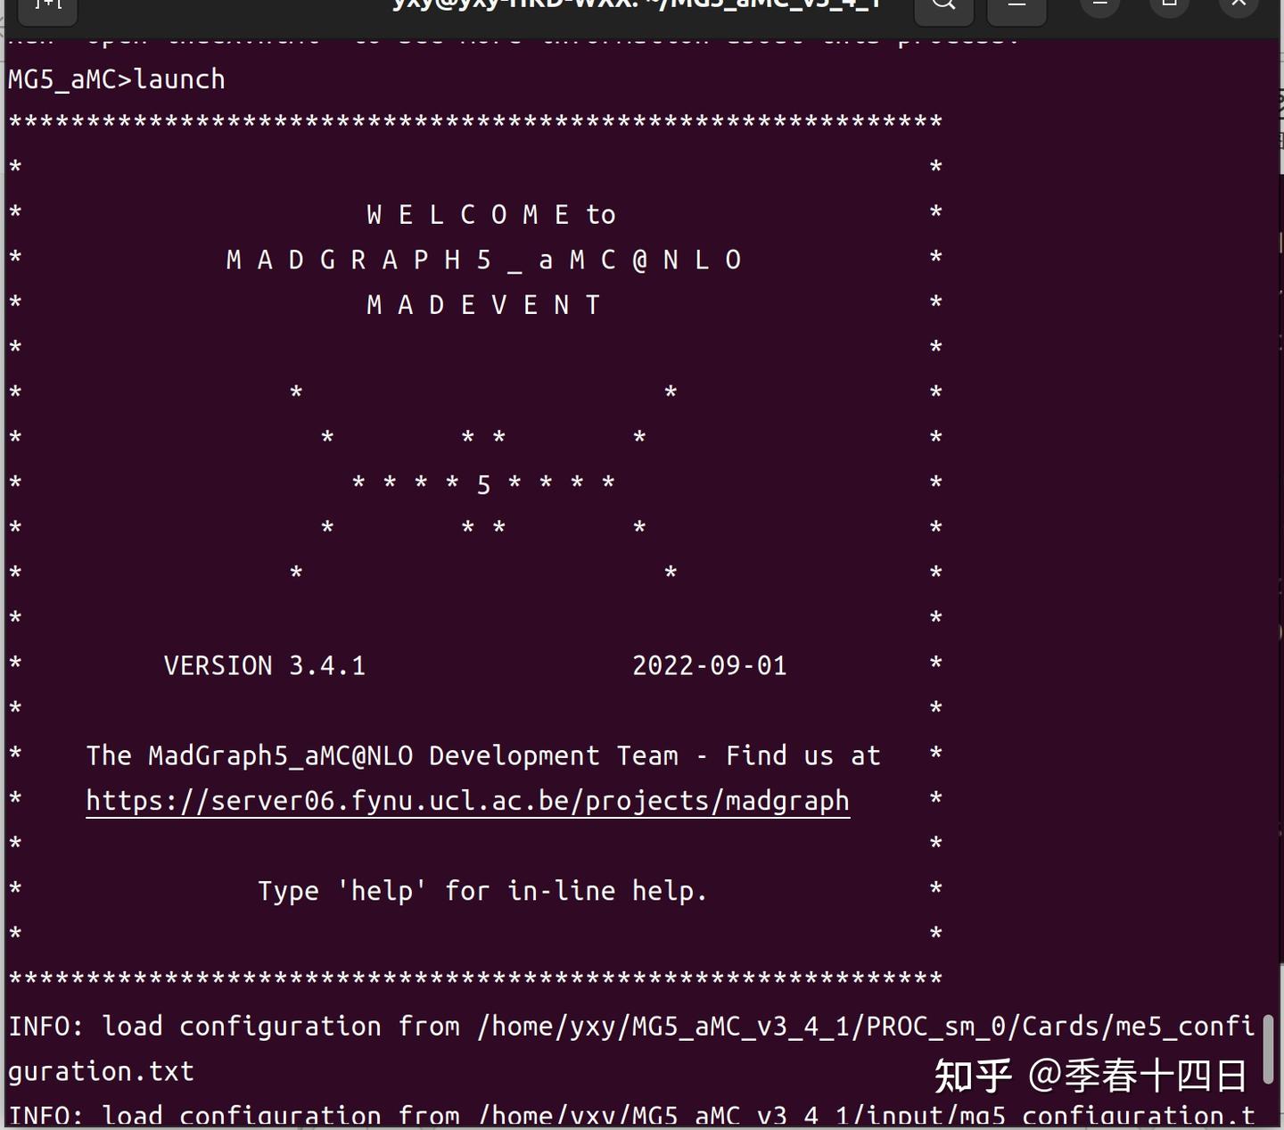Click the Development Team line
Viewport: 1284px width, 1130px height.
pyautogui.click(x=483, y=756)
